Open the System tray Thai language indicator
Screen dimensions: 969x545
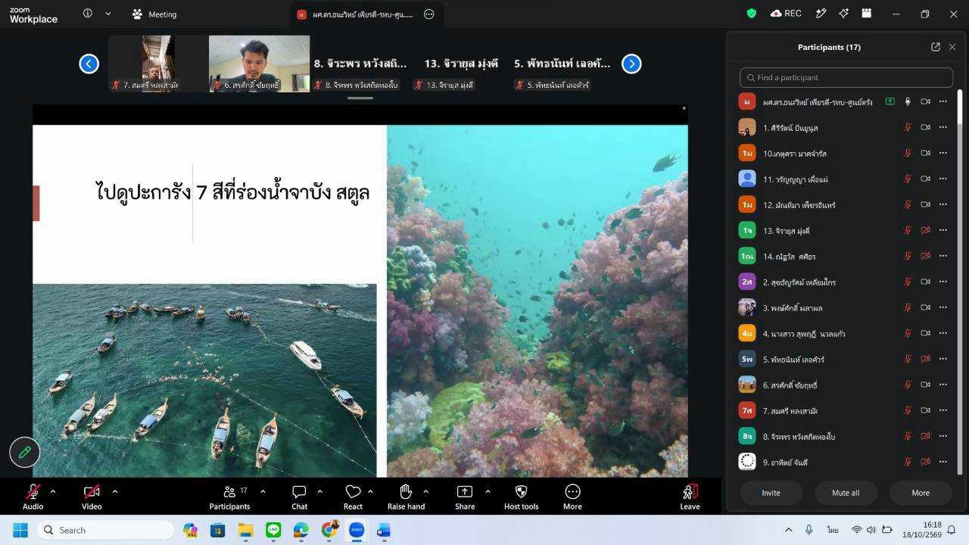[833, 530]
